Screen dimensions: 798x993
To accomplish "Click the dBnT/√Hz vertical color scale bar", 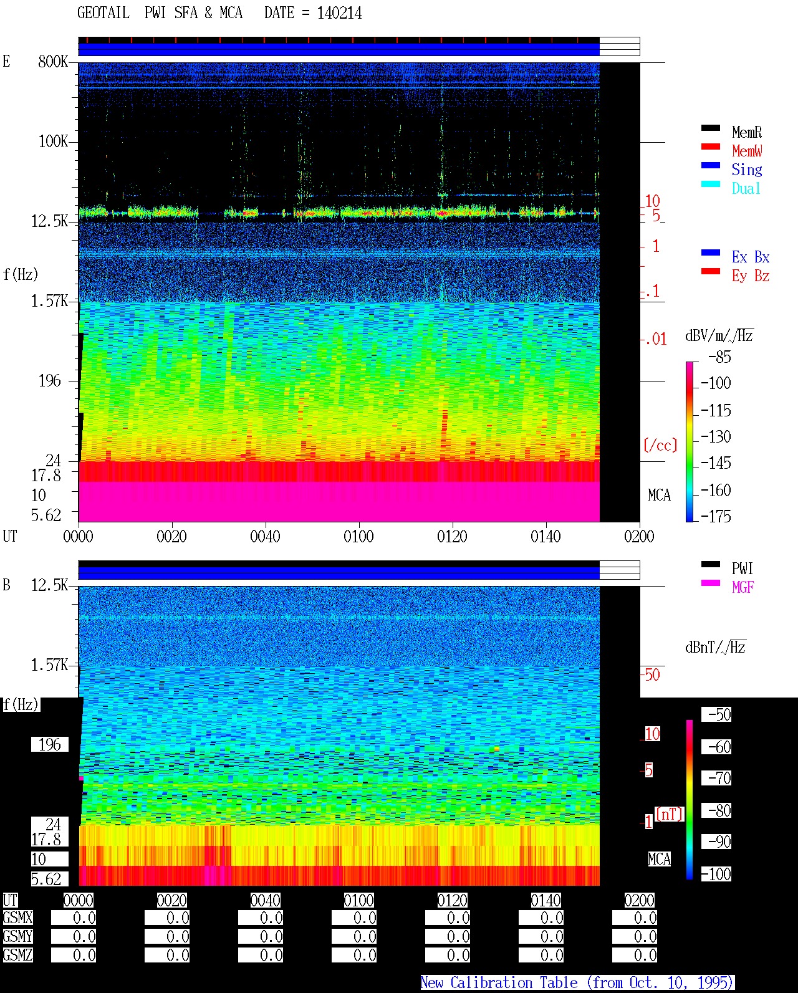I will pos(690,800).
